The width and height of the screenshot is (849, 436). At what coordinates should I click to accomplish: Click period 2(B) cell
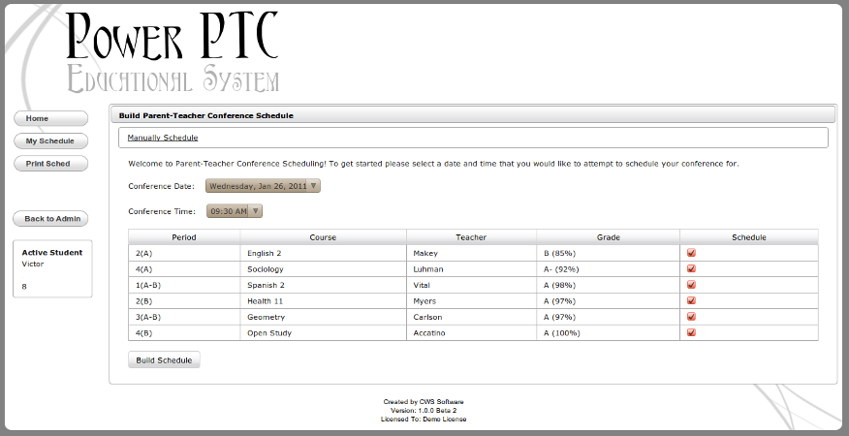tap(184, 301)
